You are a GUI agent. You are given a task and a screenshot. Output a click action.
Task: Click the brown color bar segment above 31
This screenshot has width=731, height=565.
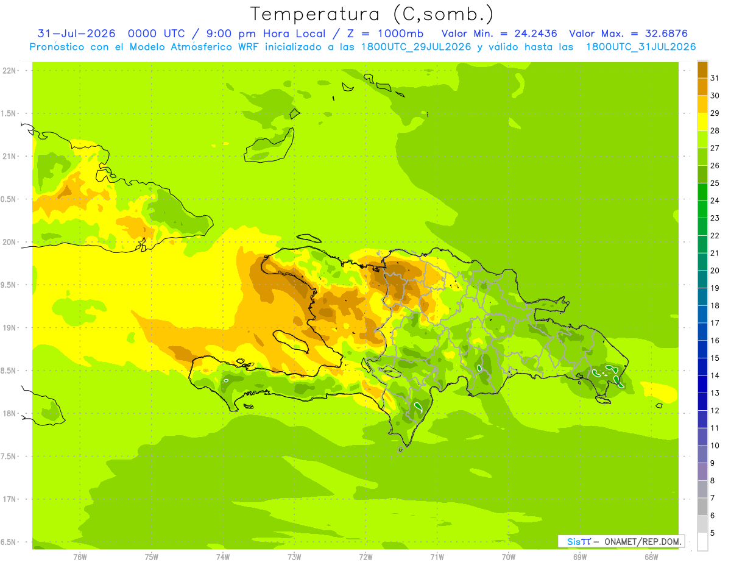point(702,69)
